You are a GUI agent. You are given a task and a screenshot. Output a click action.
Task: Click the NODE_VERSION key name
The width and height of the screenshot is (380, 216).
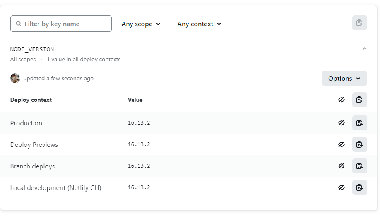pos(32,49)
